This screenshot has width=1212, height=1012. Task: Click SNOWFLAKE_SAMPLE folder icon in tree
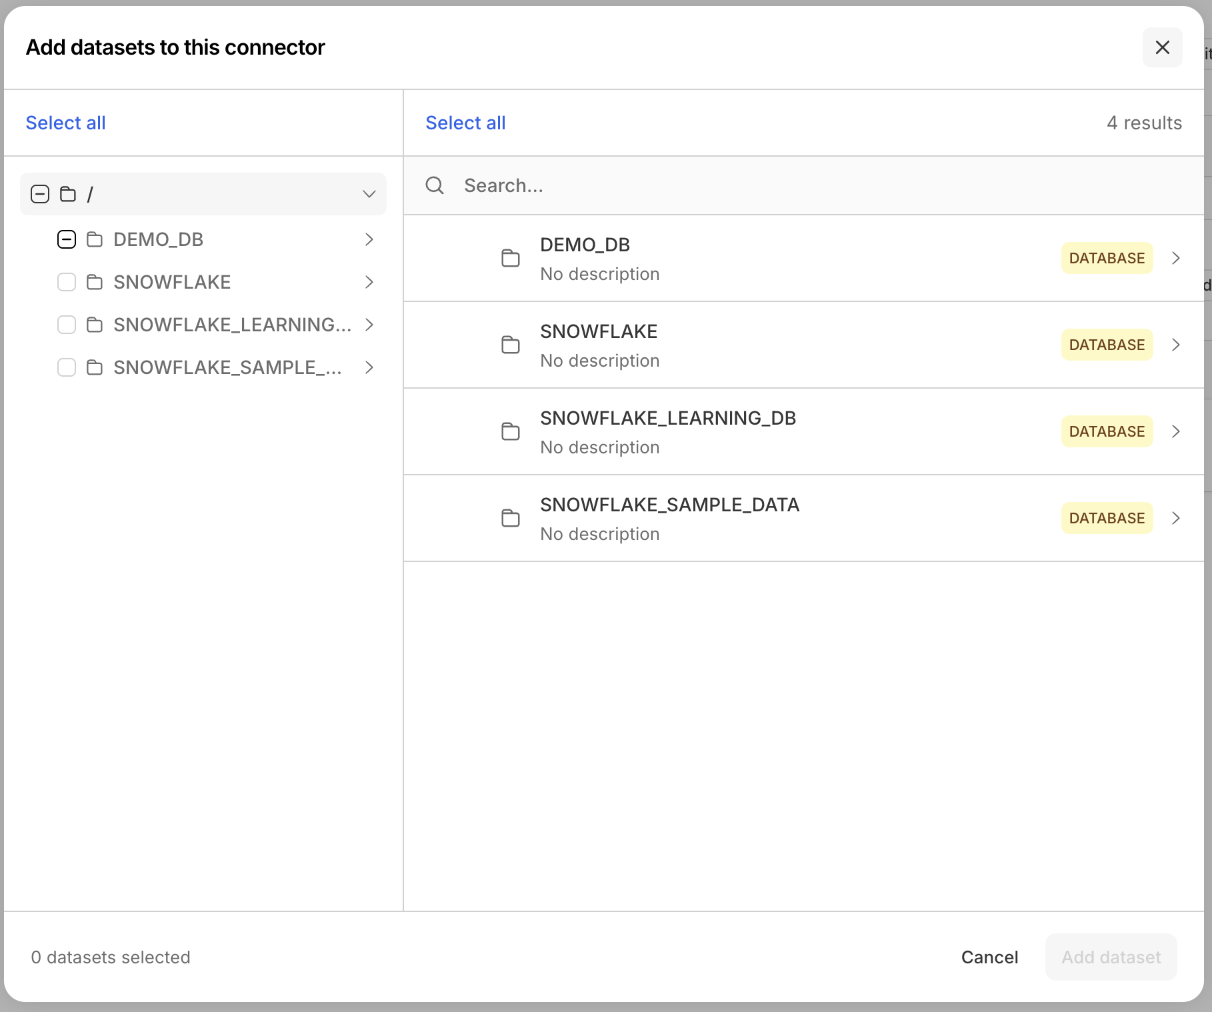point(95,367)
